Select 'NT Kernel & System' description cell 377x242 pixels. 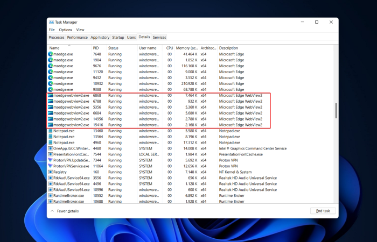235,172
